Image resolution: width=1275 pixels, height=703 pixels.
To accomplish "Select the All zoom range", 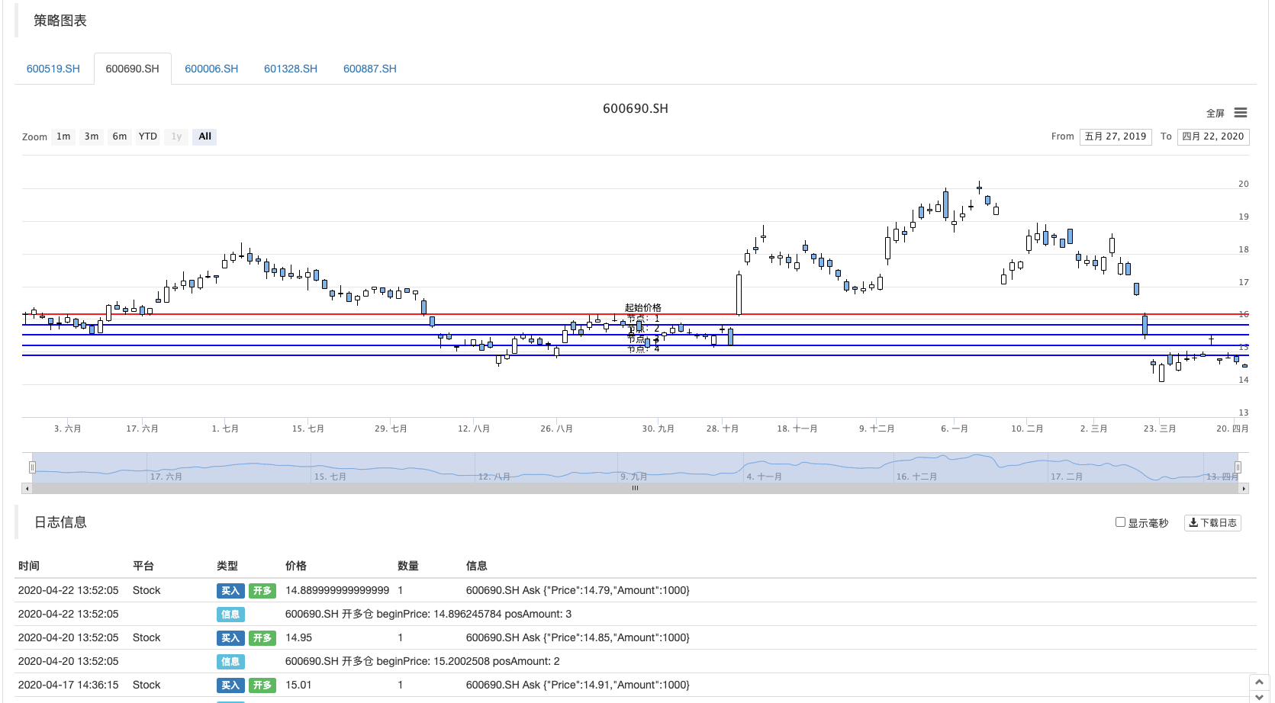I will [x=204, y=136].
